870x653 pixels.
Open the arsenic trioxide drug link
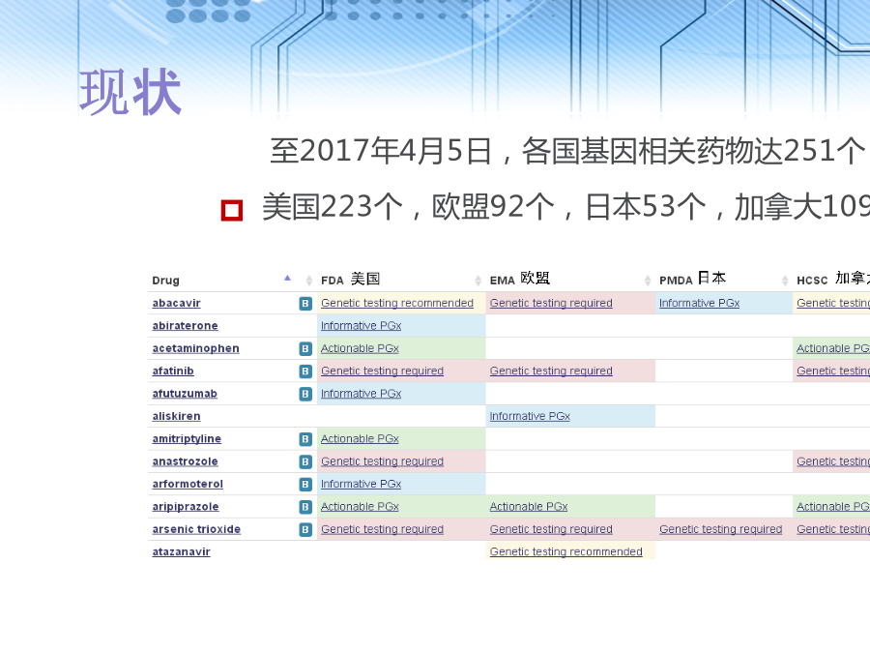[196, 529]
